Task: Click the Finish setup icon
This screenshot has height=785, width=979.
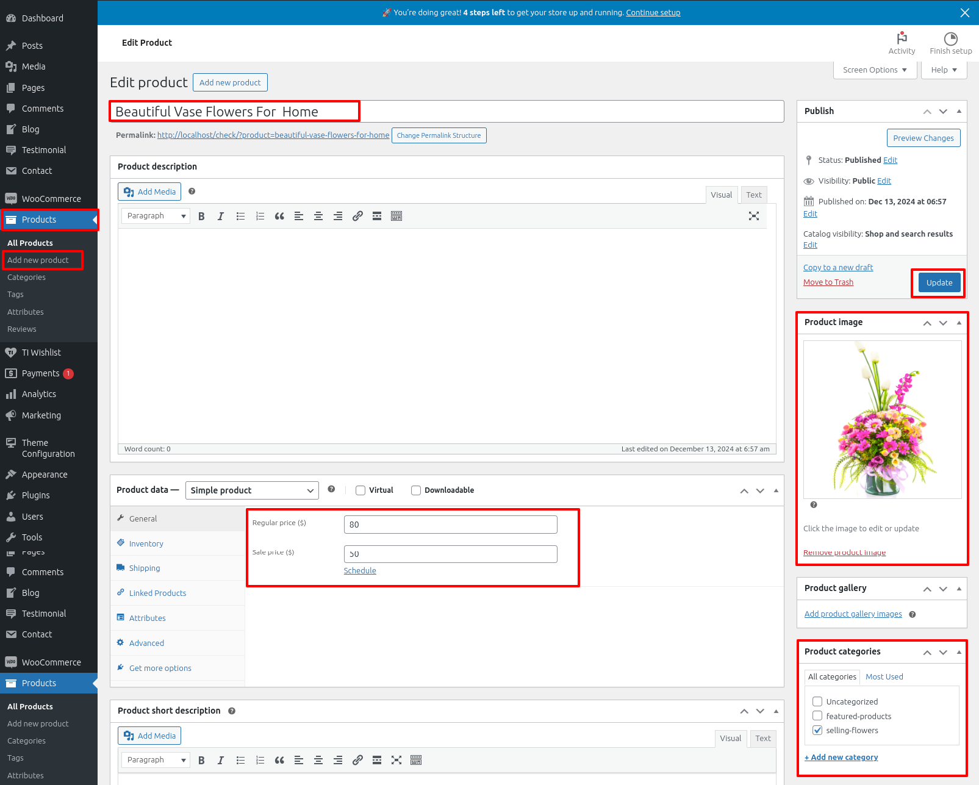Action: pos(950,38)
